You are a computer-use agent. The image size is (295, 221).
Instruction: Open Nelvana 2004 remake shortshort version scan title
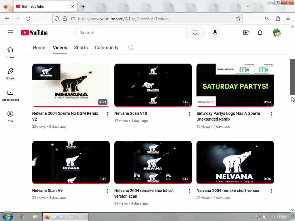point(144,193)
